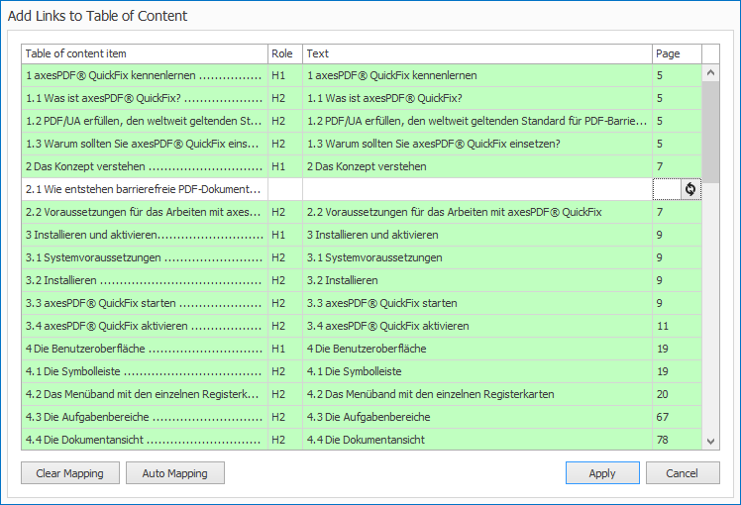741x505 pixels.
Task: Click Role H1 of '1 axesPDF® QuickFix kennenlernen'
Action: tap(285, 75)
